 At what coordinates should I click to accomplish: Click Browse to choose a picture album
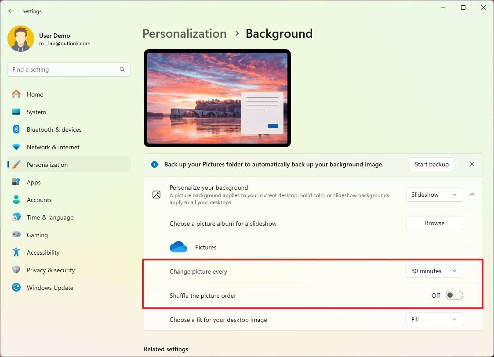[x=434, y=223]
